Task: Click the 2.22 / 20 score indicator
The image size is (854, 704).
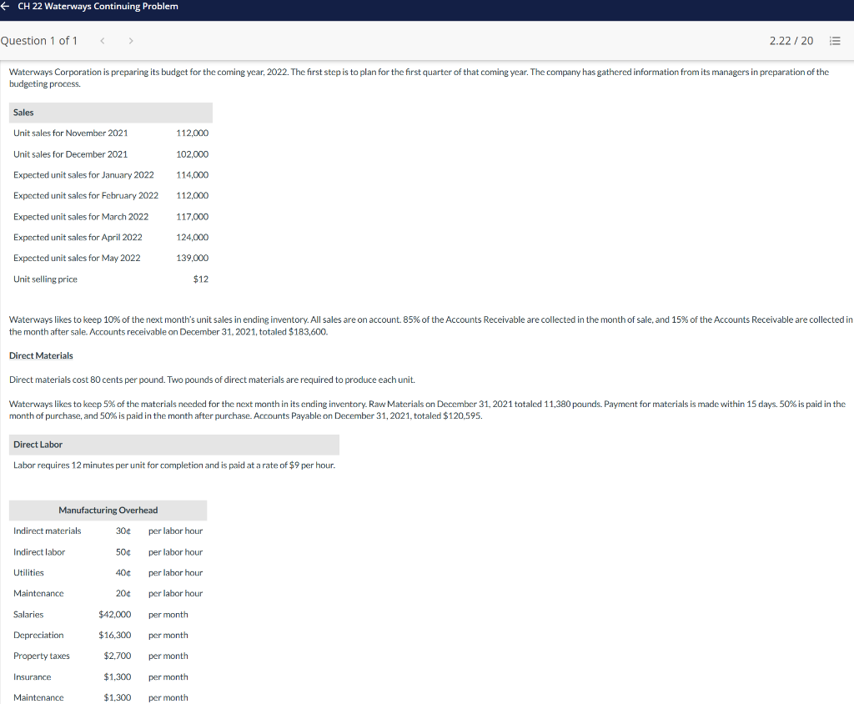Action: tap(791, 41)
